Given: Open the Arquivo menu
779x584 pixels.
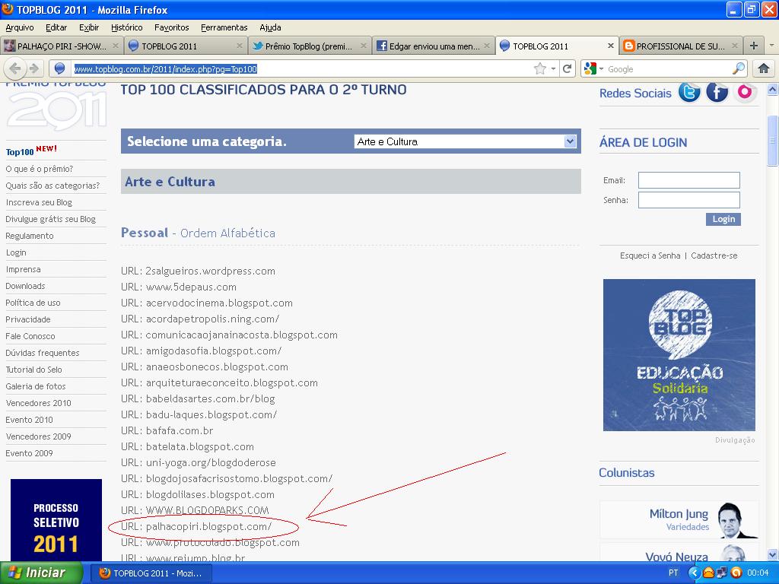Looking at the screenshot, I should [20, 27].
